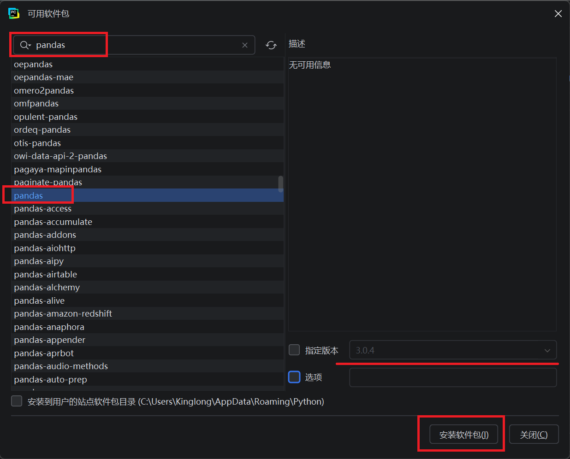Image resolution: width=570 pixels, height=459 pixels.
Task: Click the PyCharm logo icon
Action: 14,13
